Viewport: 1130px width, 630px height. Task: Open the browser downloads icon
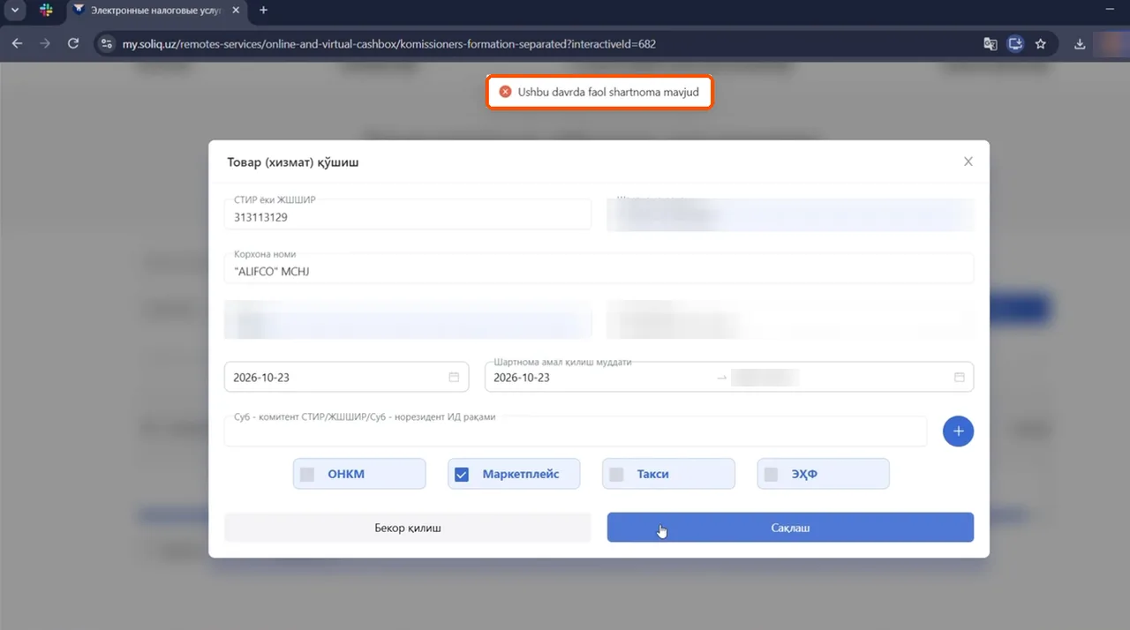1080,43
